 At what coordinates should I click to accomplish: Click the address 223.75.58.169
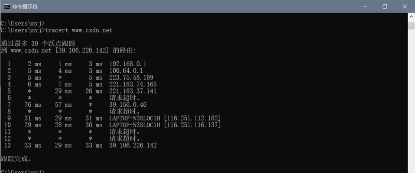point(131,78)
